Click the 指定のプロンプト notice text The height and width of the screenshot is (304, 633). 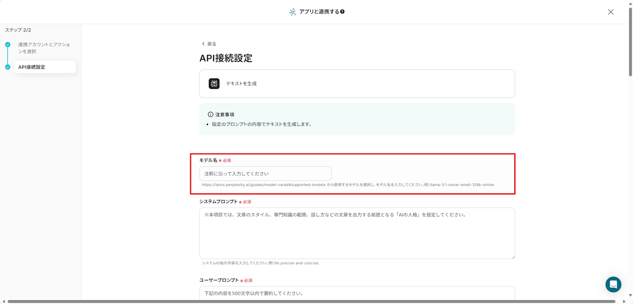pyautogui.click(x=262, y=124)
